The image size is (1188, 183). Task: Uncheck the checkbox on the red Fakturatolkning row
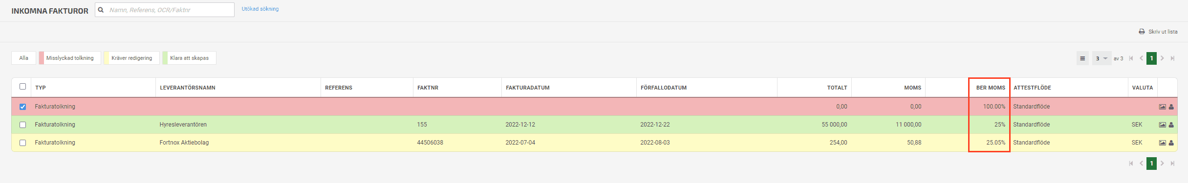22,107
